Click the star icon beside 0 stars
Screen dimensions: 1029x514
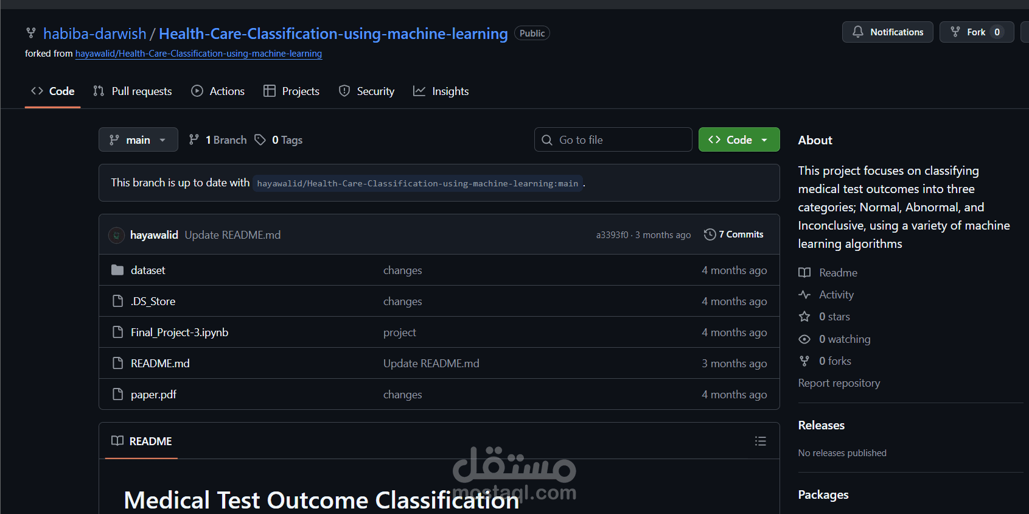pos(804,317)
